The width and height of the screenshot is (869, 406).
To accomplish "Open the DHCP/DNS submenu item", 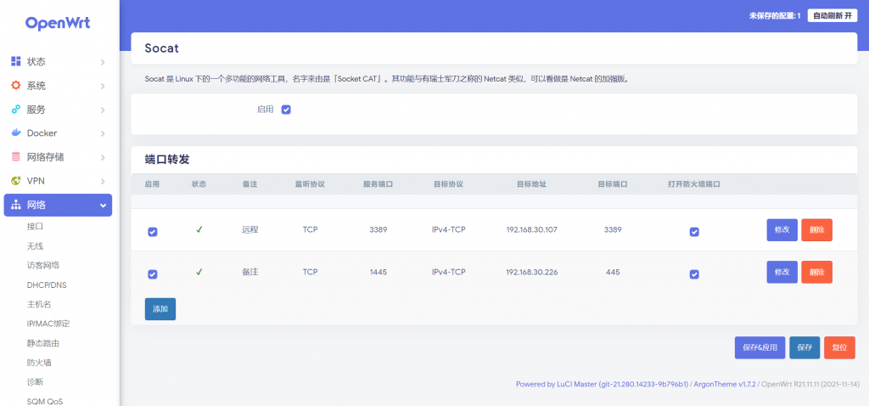I will coord(47,285).
